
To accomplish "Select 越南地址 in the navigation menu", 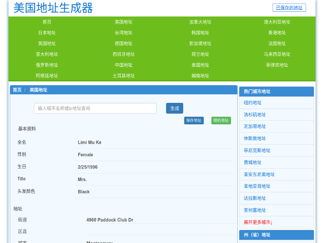I will click(200, 76).
